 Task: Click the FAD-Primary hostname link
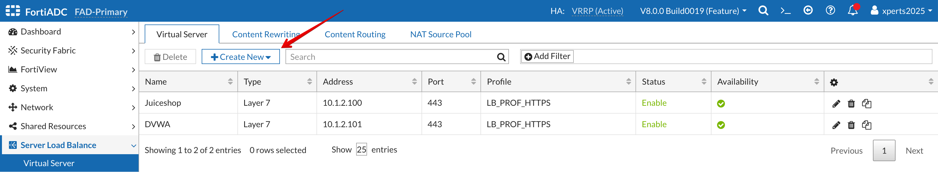pos(101,12)
